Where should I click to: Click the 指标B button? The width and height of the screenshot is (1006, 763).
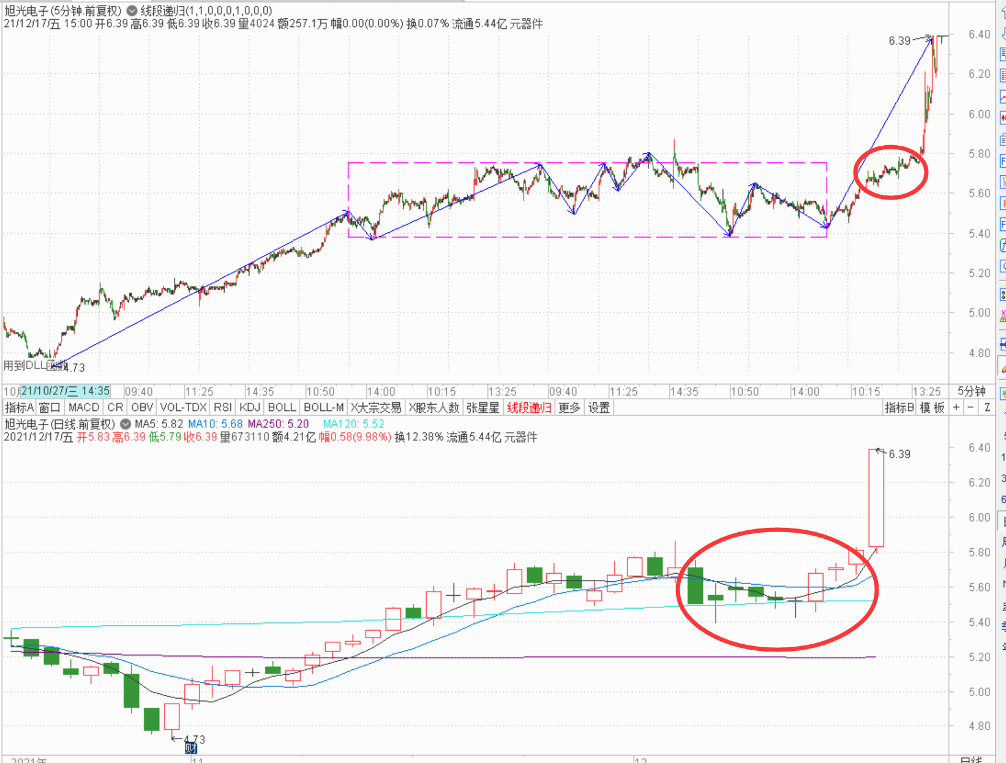(899, 408)
